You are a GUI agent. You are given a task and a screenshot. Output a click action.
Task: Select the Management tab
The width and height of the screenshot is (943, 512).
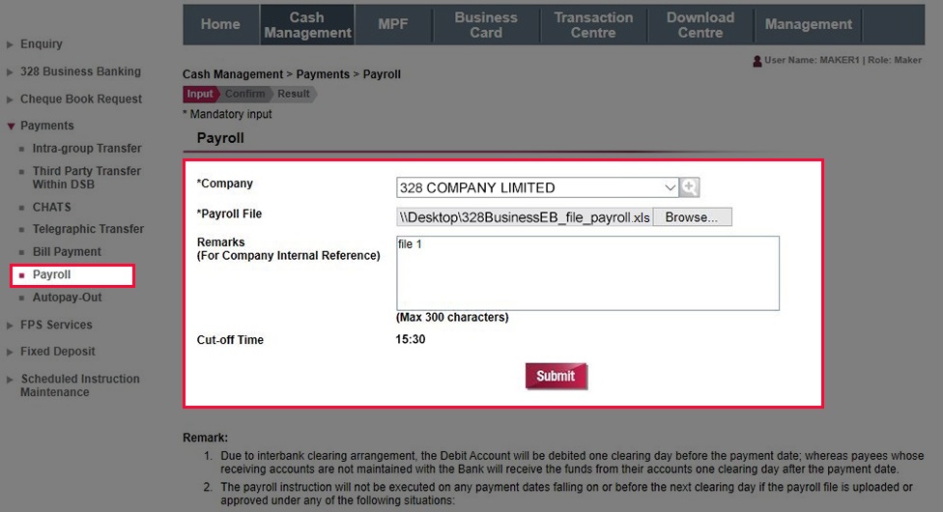coord(809,25)
